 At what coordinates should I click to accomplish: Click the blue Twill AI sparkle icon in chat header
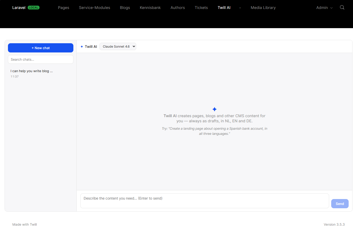(82, 47)
